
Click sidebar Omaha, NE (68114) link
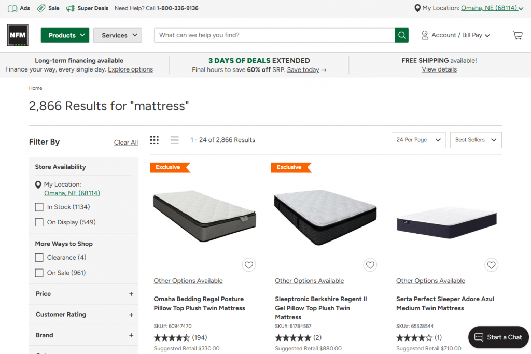72,193
